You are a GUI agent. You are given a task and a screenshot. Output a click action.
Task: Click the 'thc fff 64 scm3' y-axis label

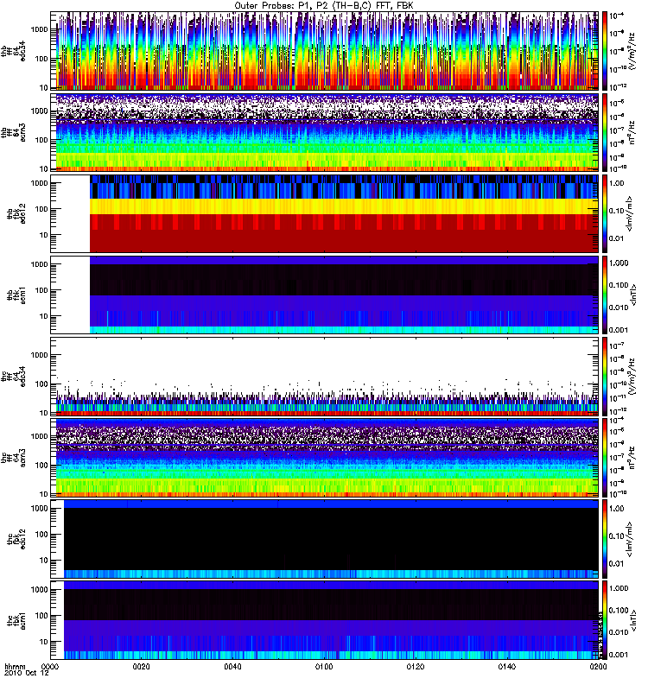(x=13, y=458)
